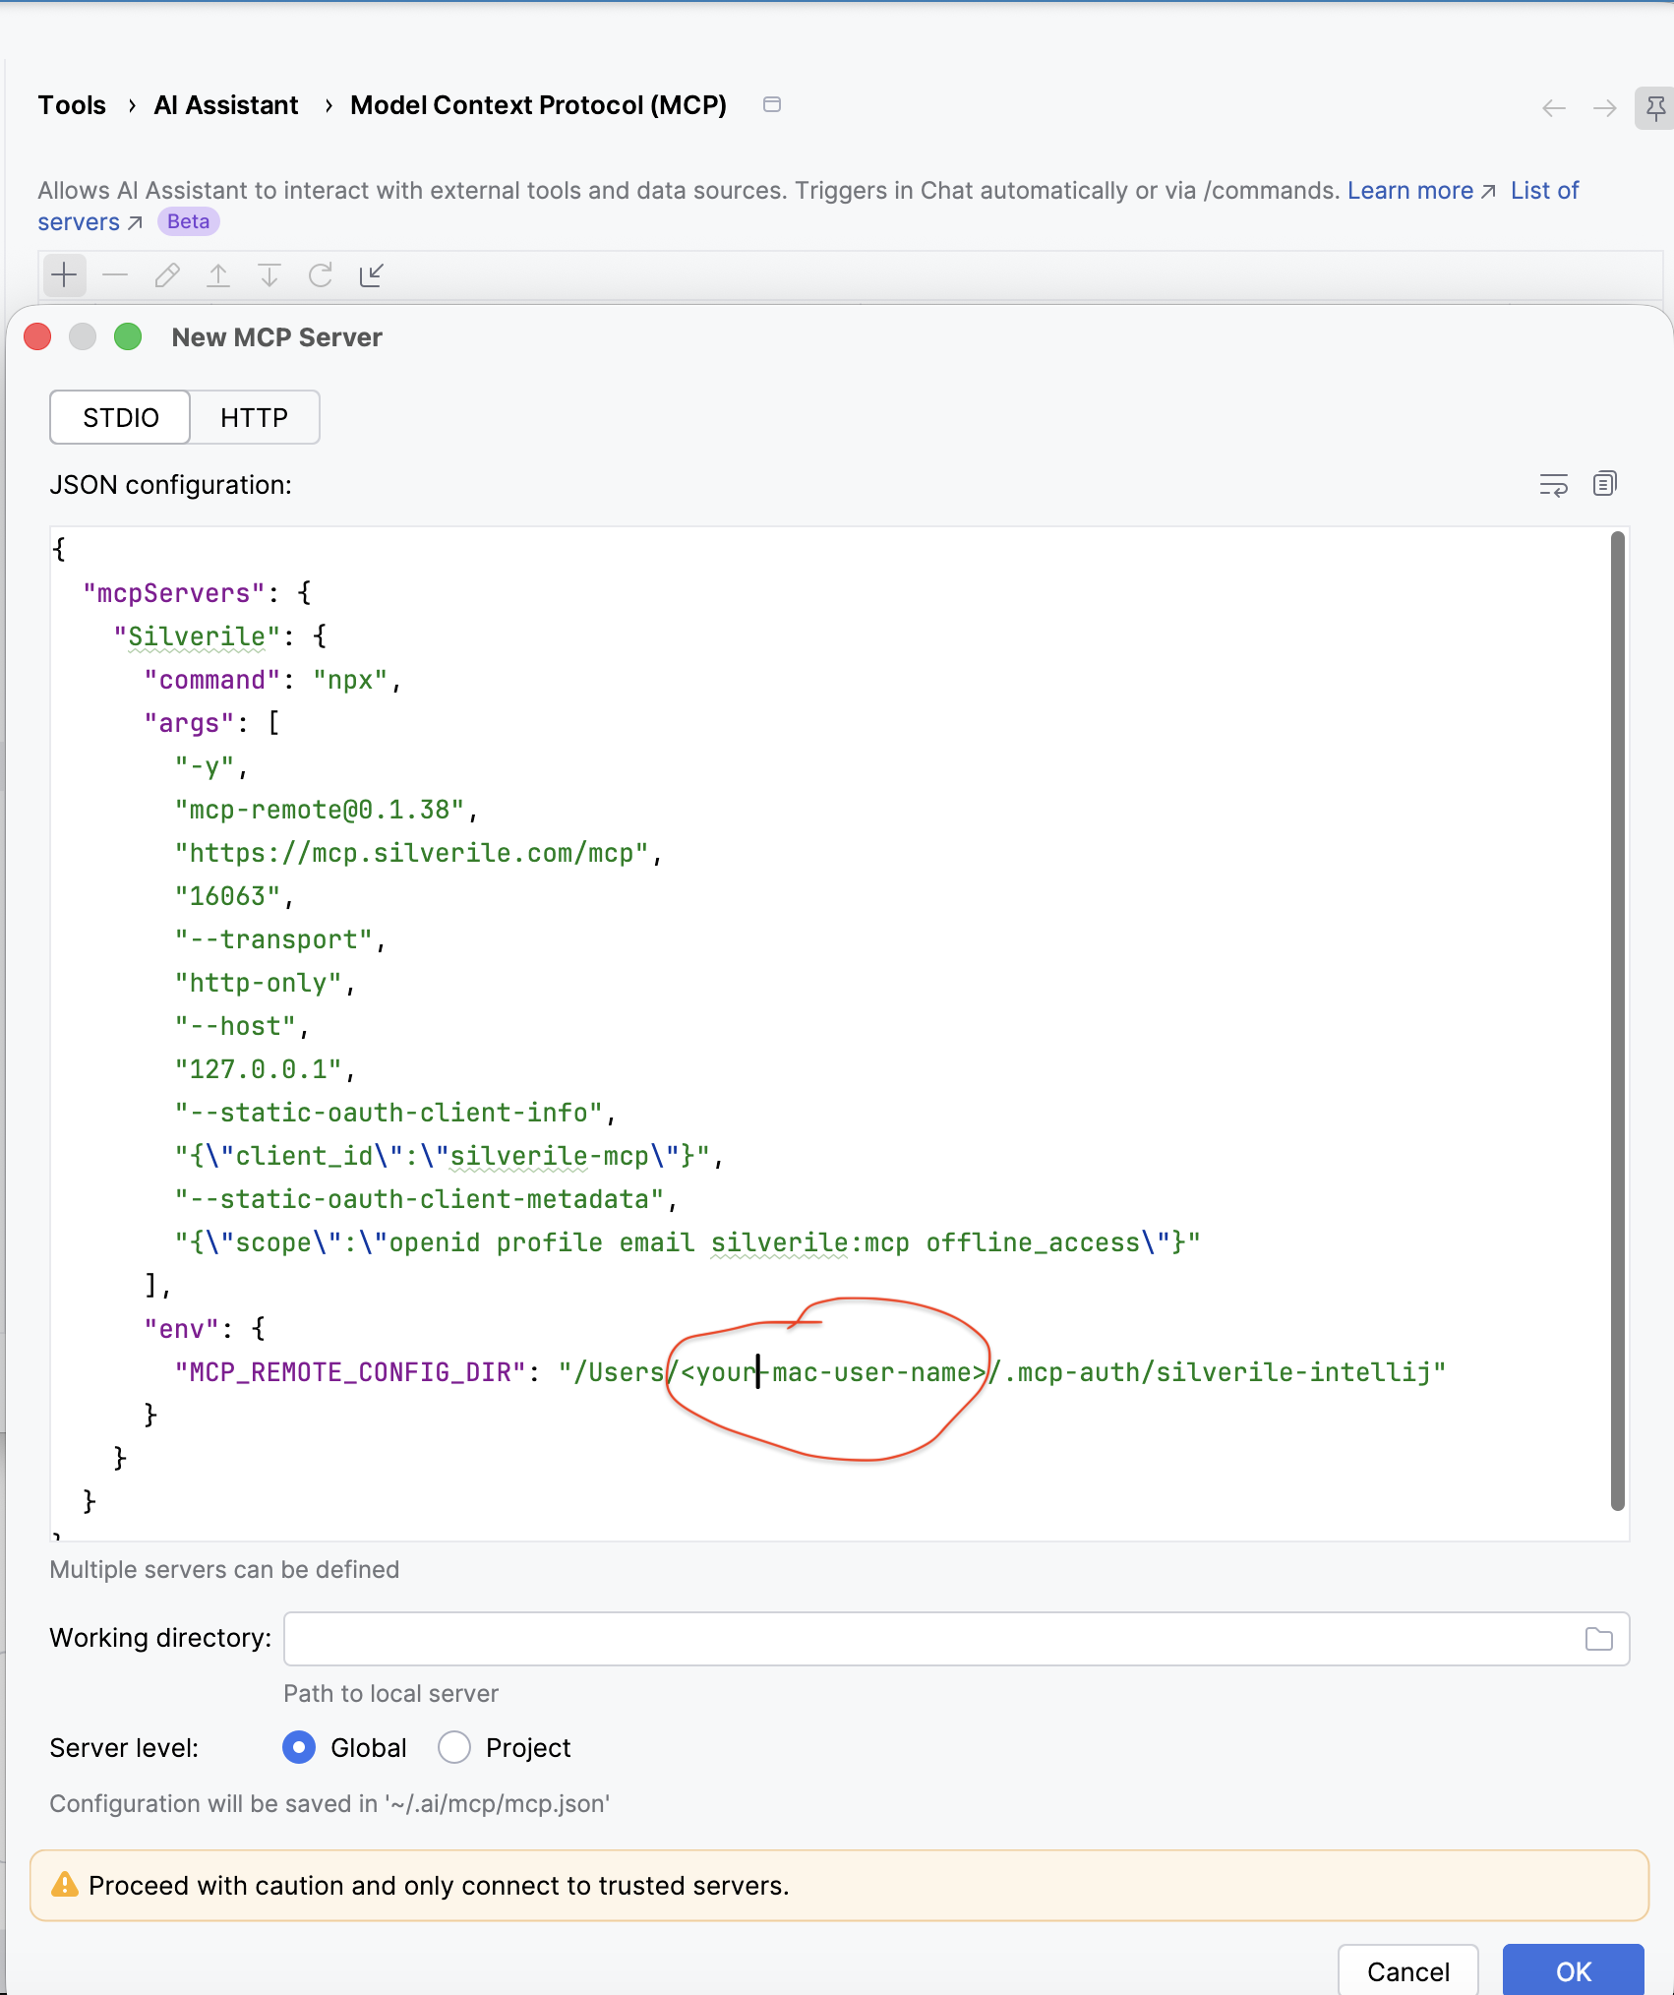Viewport: 1674px width, 1995px height.
Task: Toggle soft-wrap icon above JSON editor
Action: tap(1554, 485)
